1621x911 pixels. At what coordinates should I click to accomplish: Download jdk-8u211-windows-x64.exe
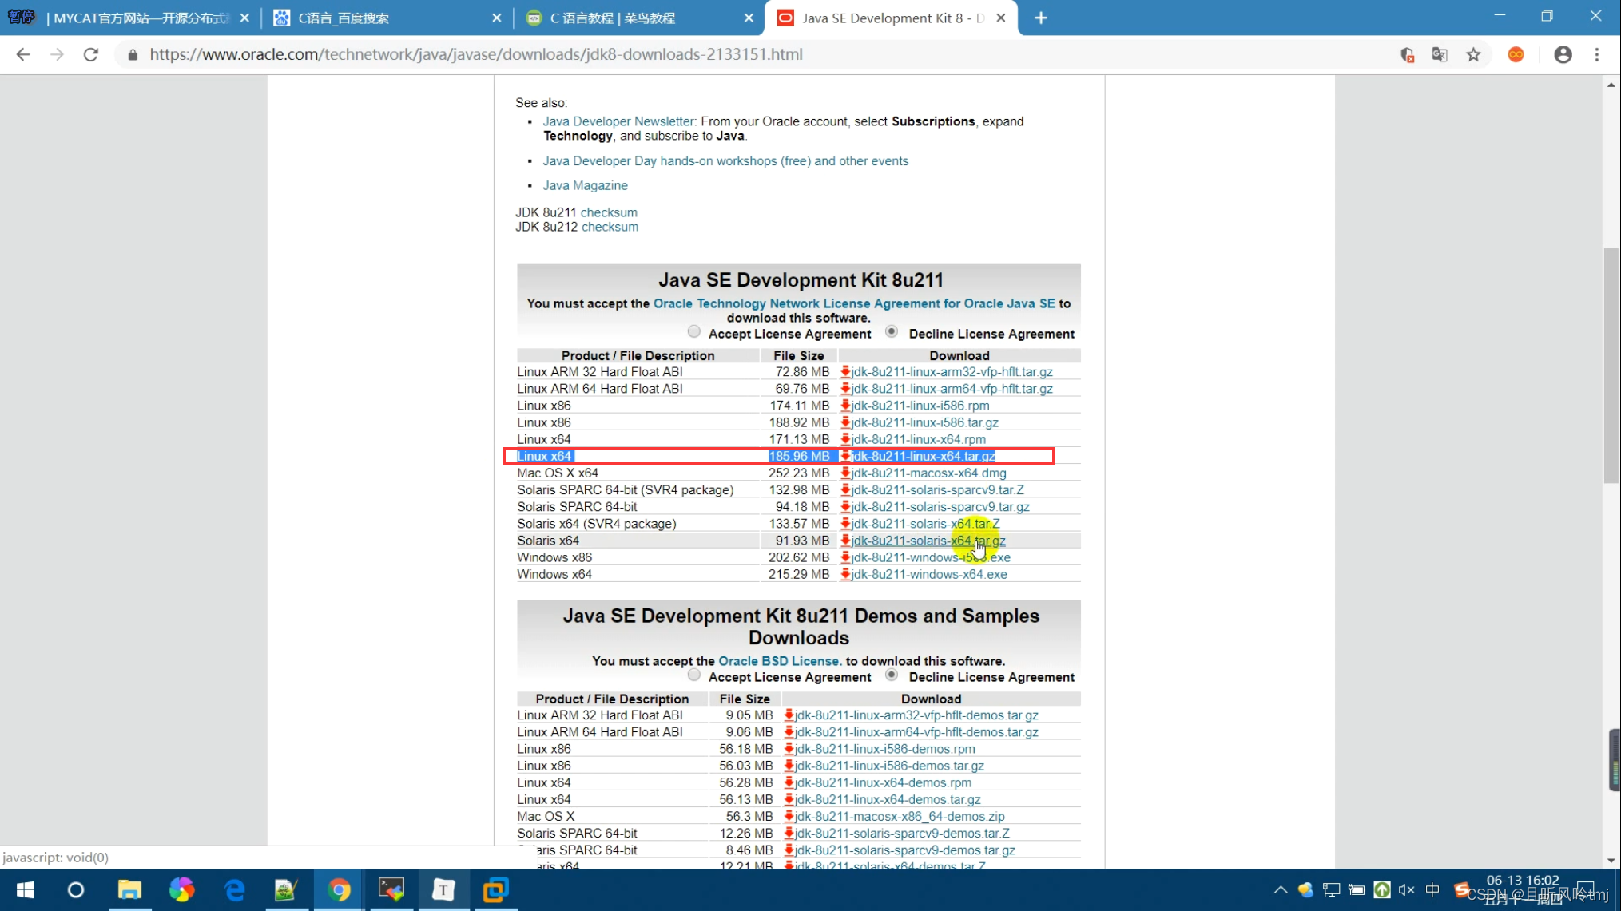pos(928,574)
